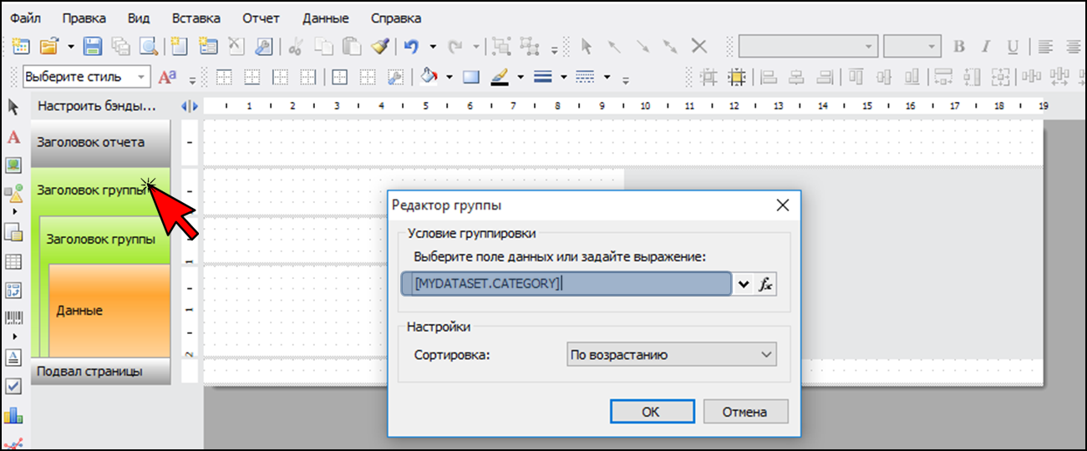Select the Barcode object tool

pyautogui.click(x=13, y=317)
